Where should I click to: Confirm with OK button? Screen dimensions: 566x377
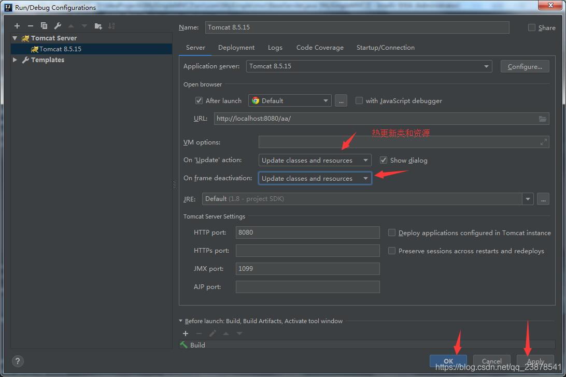[448, 361]
